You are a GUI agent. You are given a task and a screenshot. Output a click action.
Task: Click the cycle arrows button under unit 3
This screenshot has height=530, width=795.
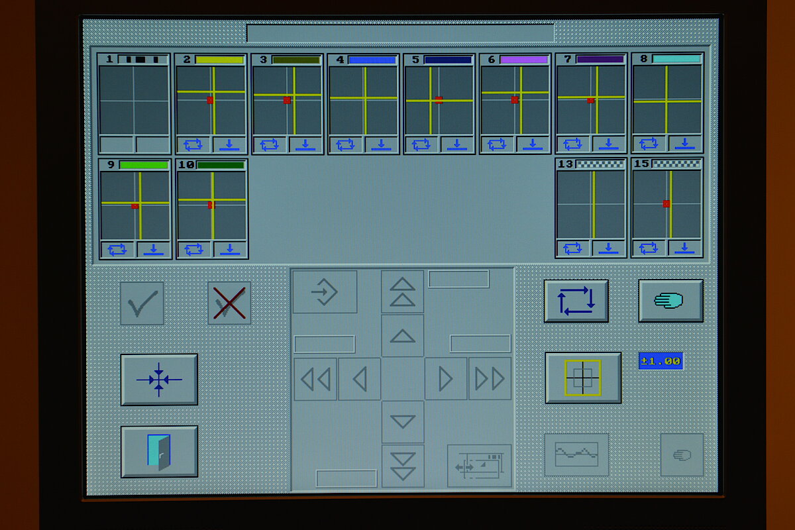270,144
